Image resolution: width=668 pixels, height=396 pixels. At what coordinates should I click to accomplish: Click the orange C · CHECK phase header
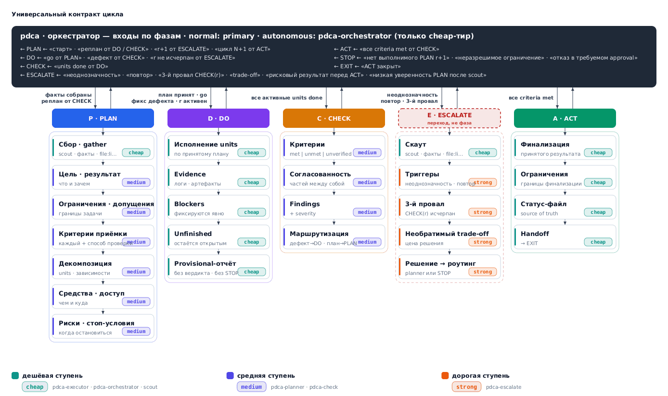tap(334, 118)
